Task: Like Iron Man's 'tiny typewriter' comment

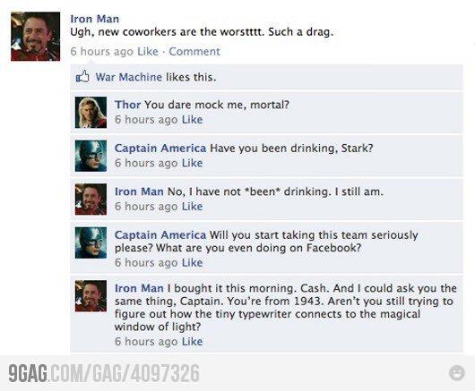Action: click(192, 342)
